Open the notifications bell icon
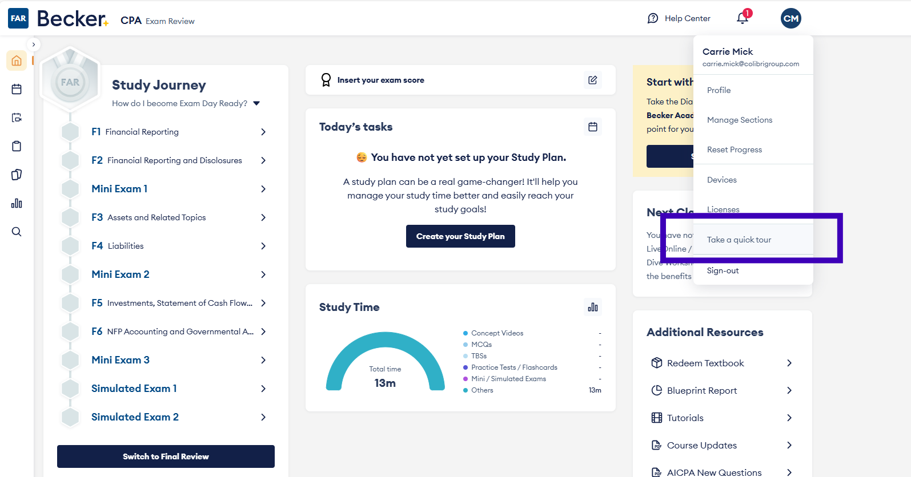This screenshot has width=911, height=477. 742,18
